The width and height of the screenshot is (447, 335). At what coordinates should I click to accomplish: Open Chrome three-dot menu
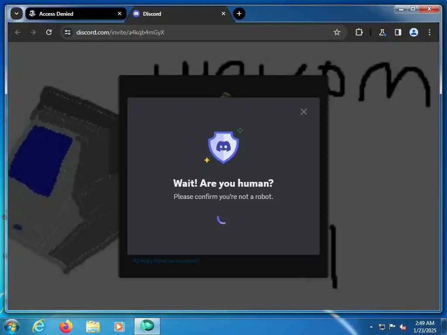pos(430,32)
